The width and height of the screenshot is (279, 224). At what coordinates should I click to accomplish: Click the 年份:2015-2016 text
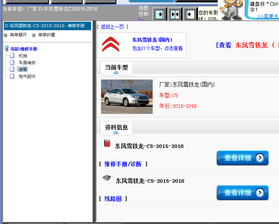tap(178, 106)
